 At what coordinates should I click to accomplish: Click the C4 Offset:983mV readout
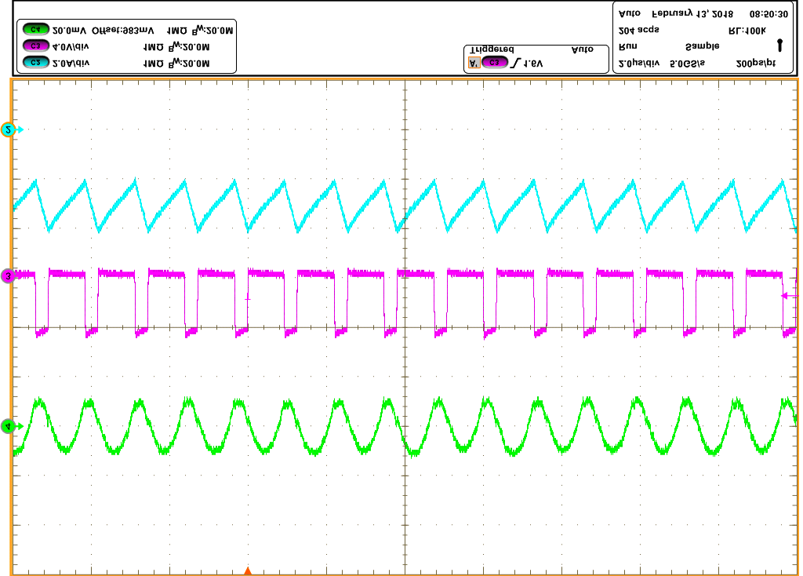point(125,30)
